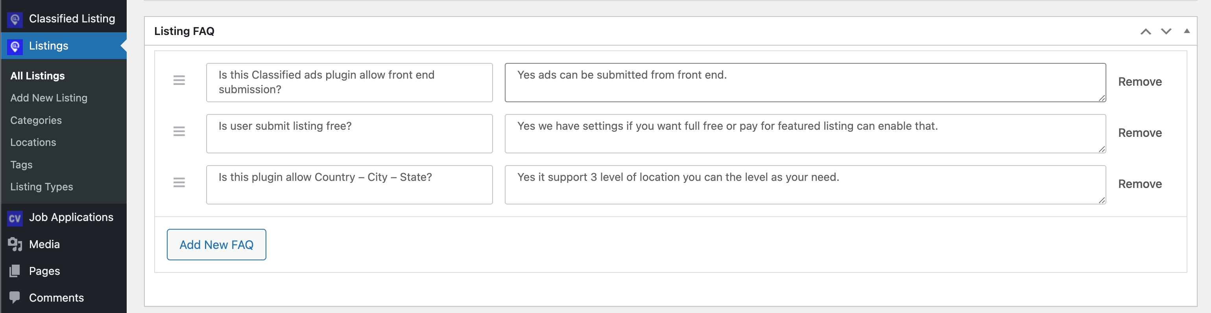Click resize grip of featured listing answer textarea

[1102, 149]
